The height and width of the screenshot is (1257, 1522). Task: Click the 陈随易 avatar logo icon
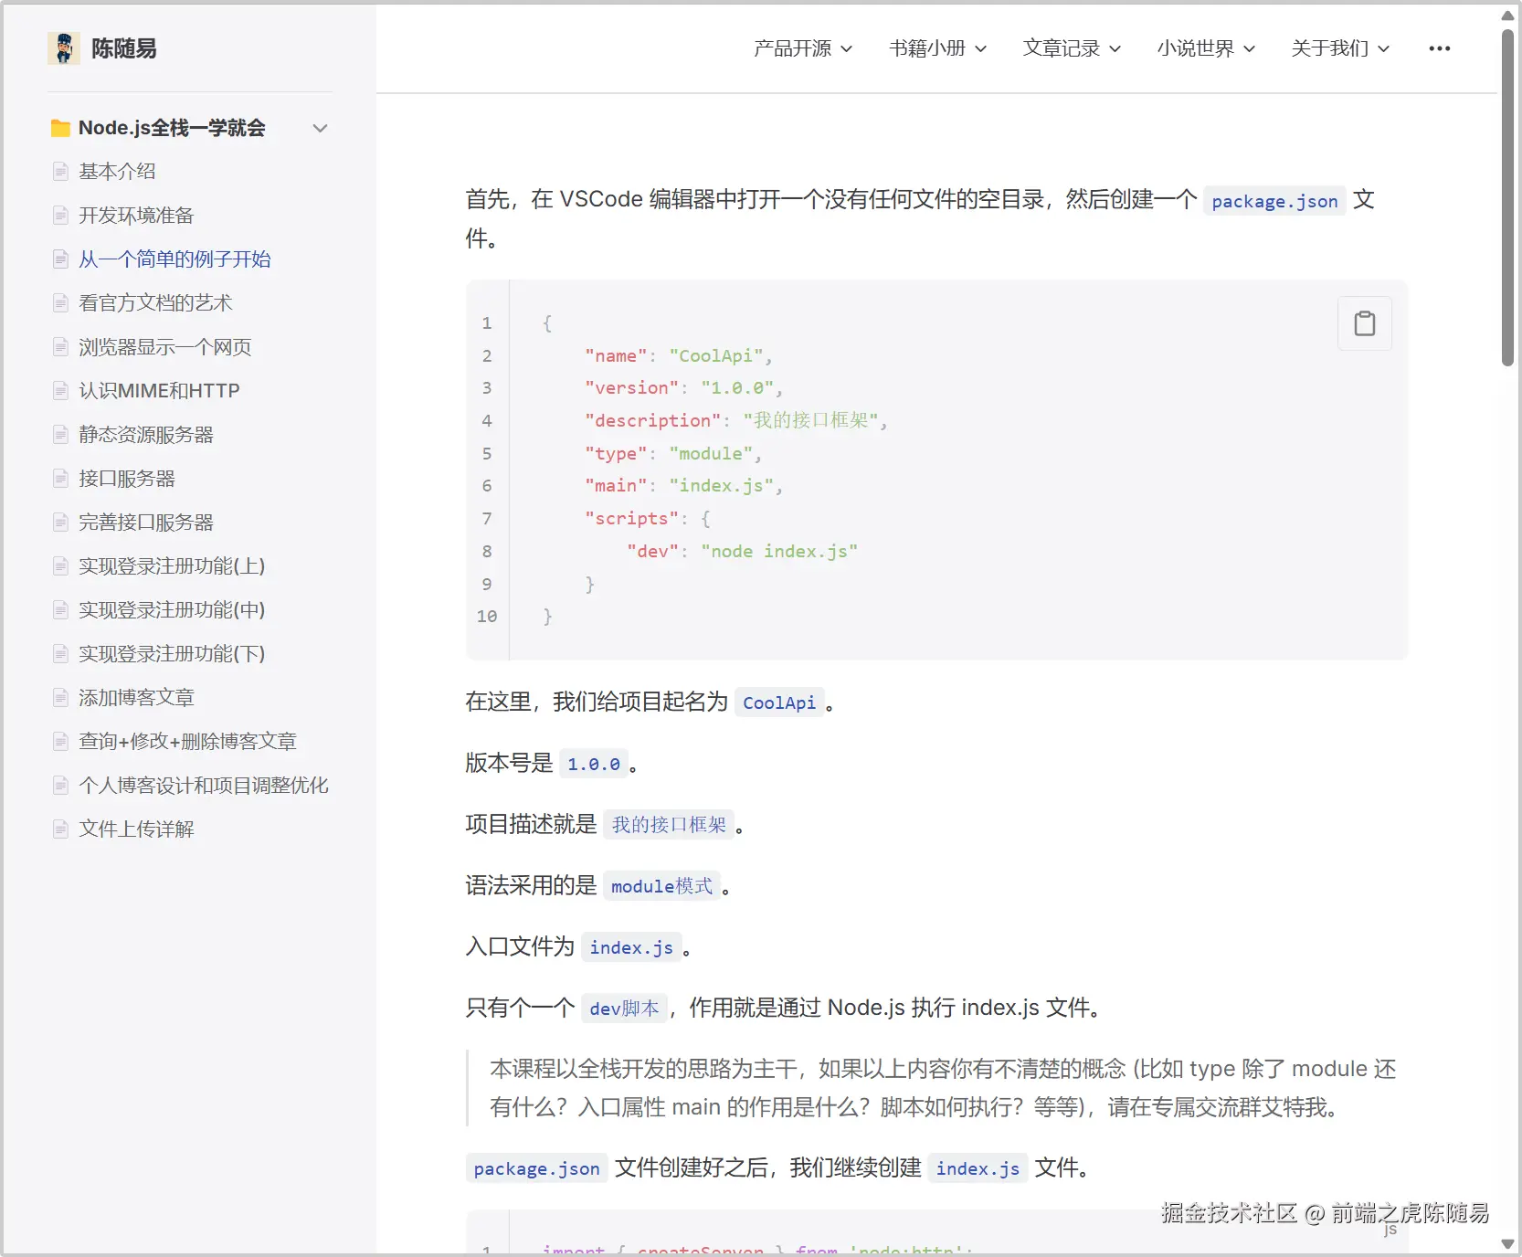64,48
